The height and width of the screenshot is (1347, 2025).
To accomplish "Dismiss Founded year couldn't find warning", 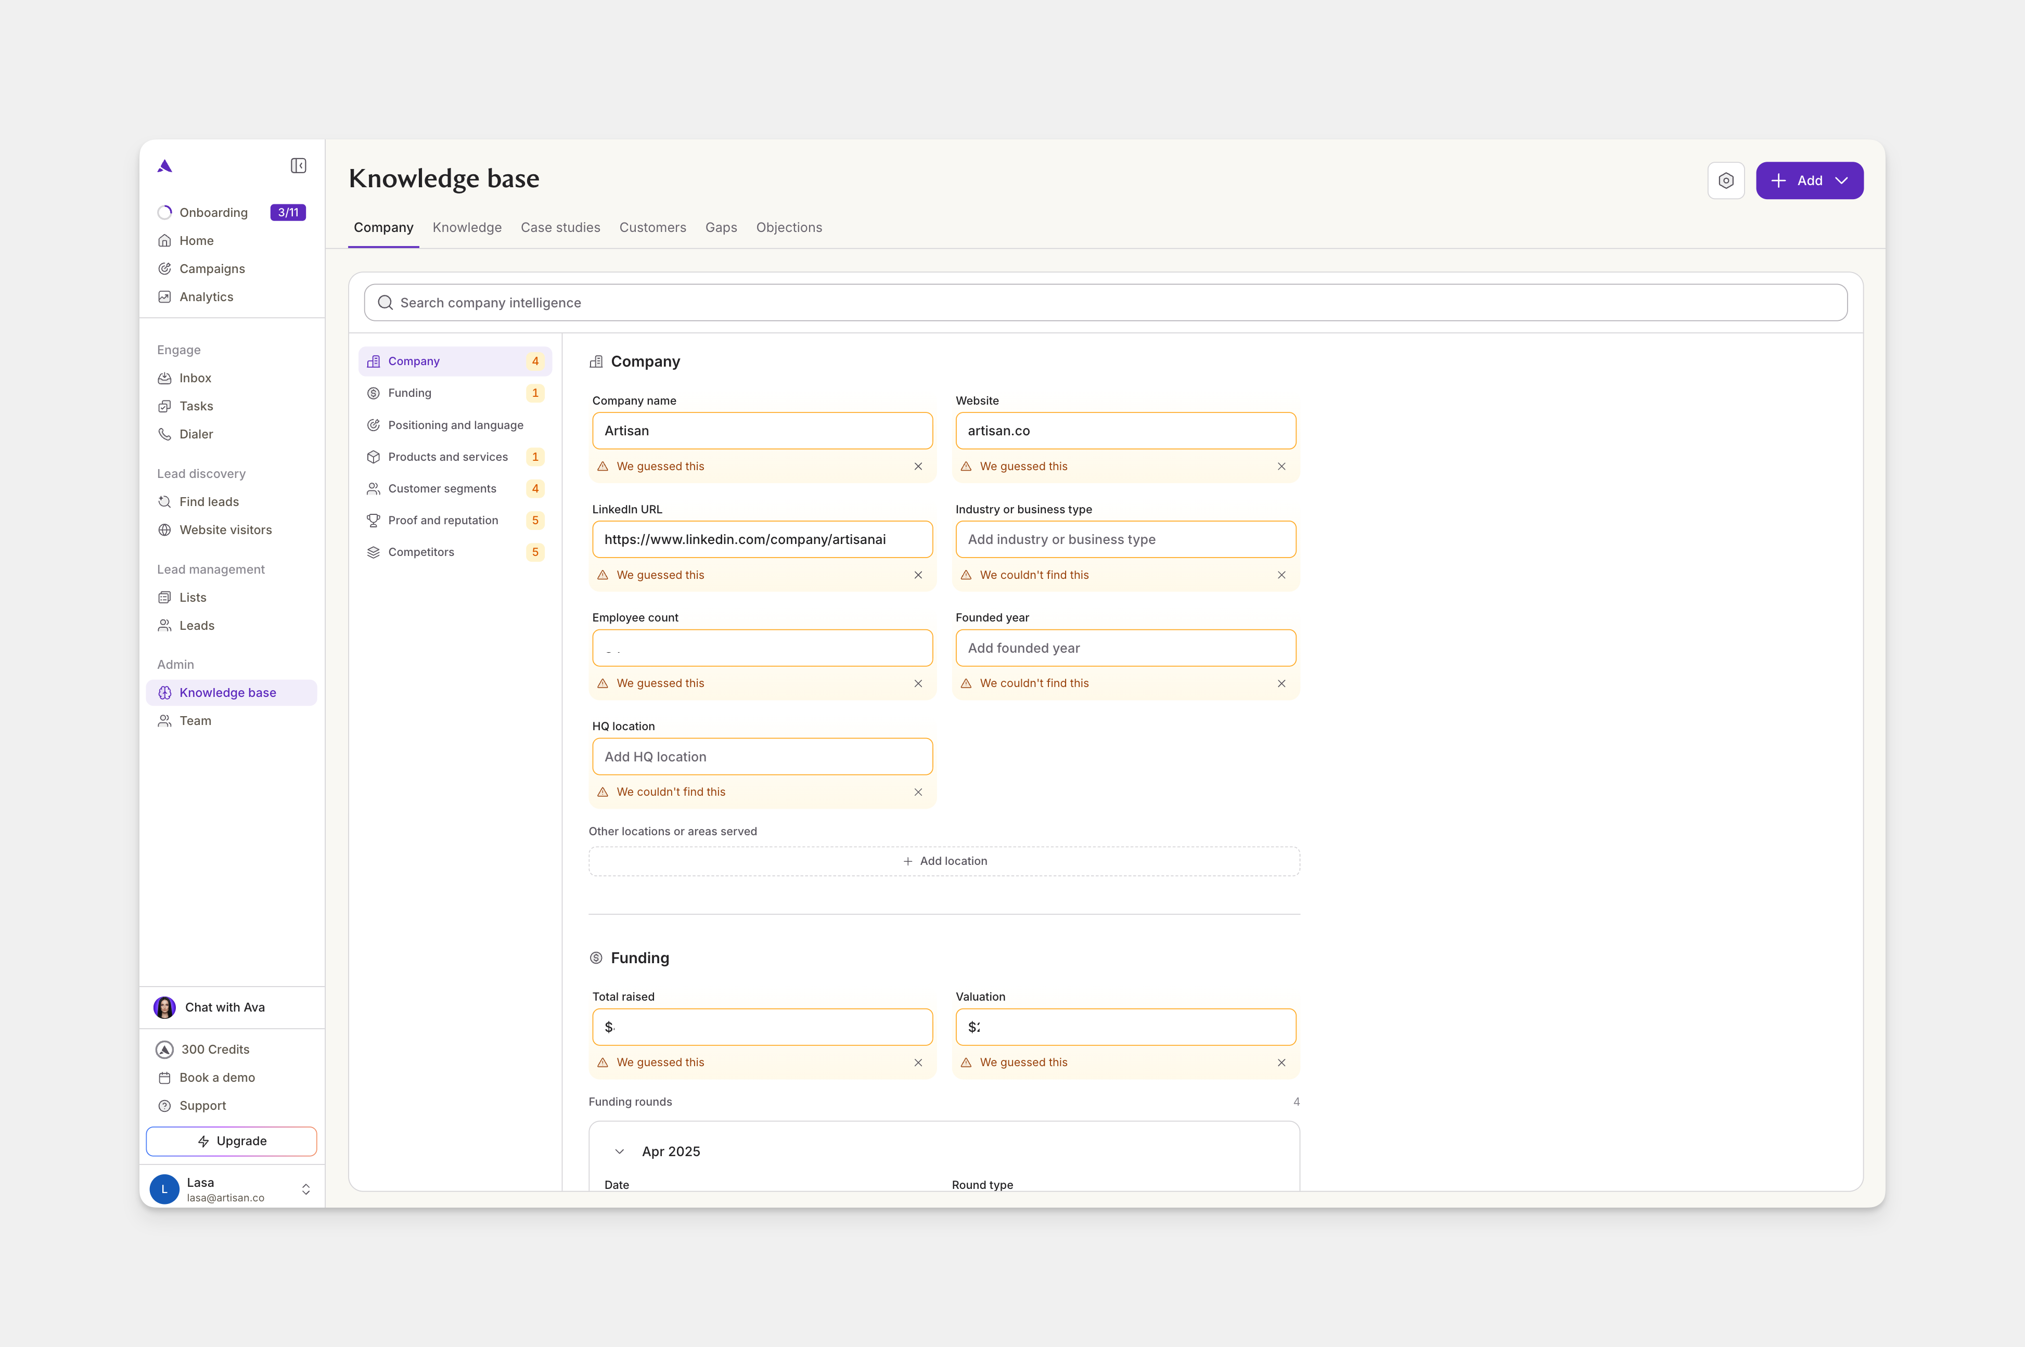I will pos(1281,683).
